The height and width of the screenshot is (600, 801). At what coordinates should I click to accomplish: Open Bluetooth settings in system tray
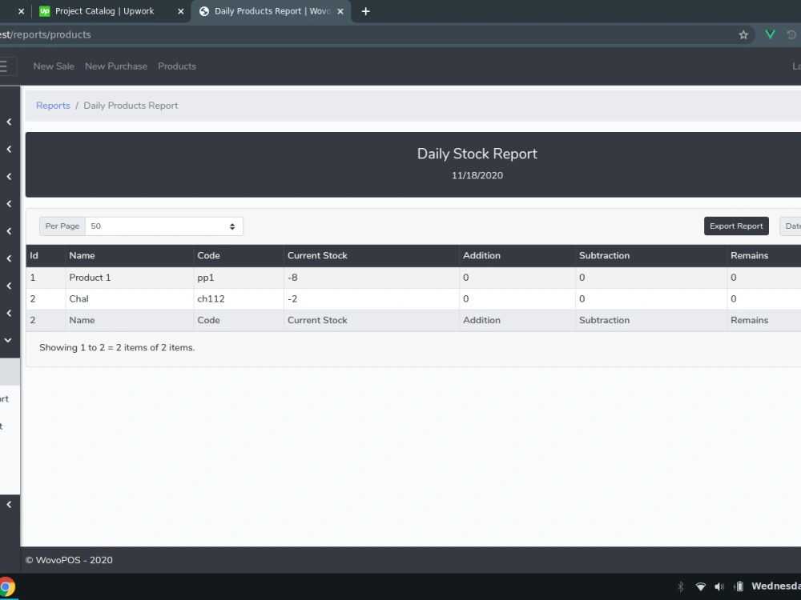pos(680,586)
